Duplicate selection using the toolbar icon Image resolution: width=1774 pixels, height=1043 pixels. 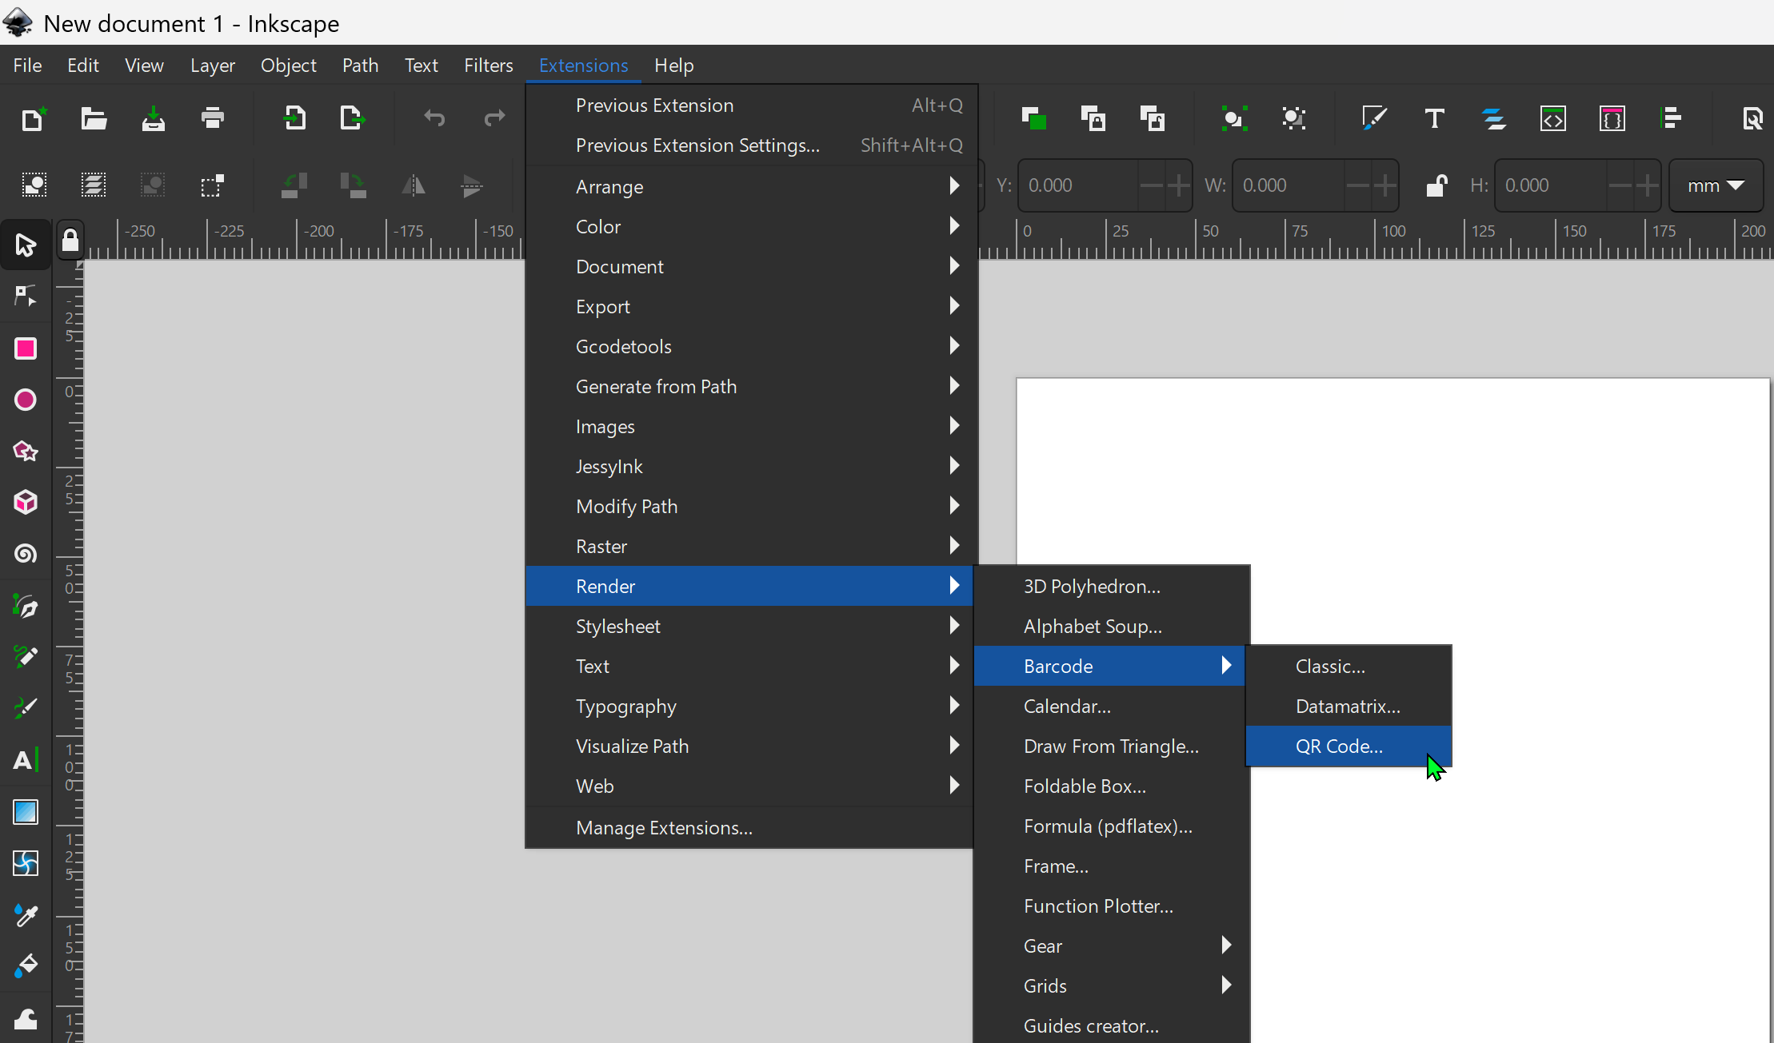[1033, 118]
